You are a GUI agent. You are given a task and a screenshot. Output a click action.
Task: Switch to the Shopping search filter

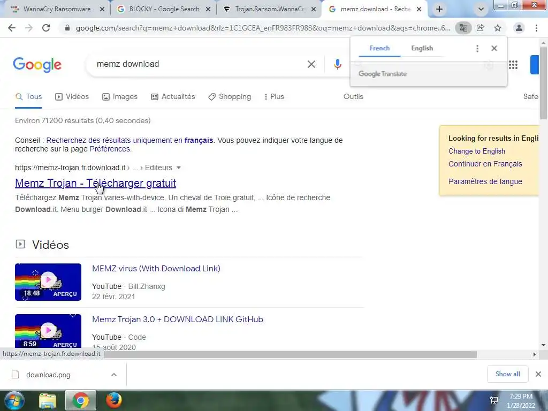pyautogui.click(x=230, y=97)
